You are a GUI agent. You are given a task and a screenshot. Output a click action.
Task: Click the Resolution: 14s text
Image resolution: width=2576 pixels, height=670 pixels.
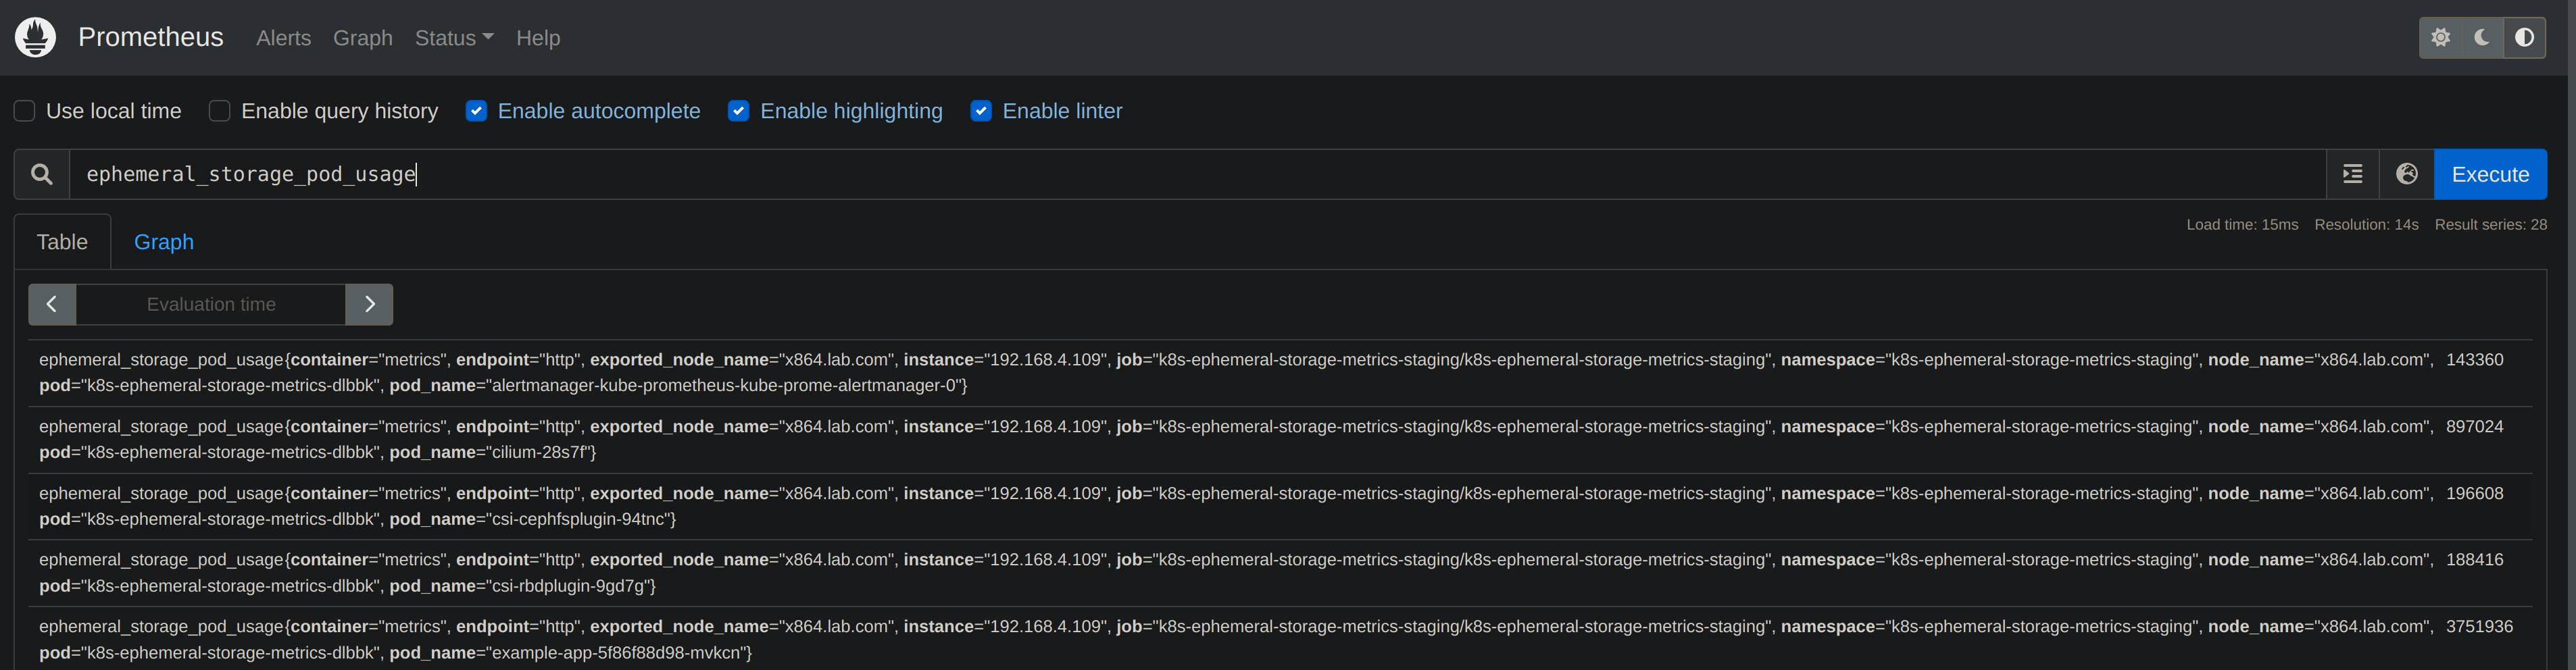click(2366, 225)
